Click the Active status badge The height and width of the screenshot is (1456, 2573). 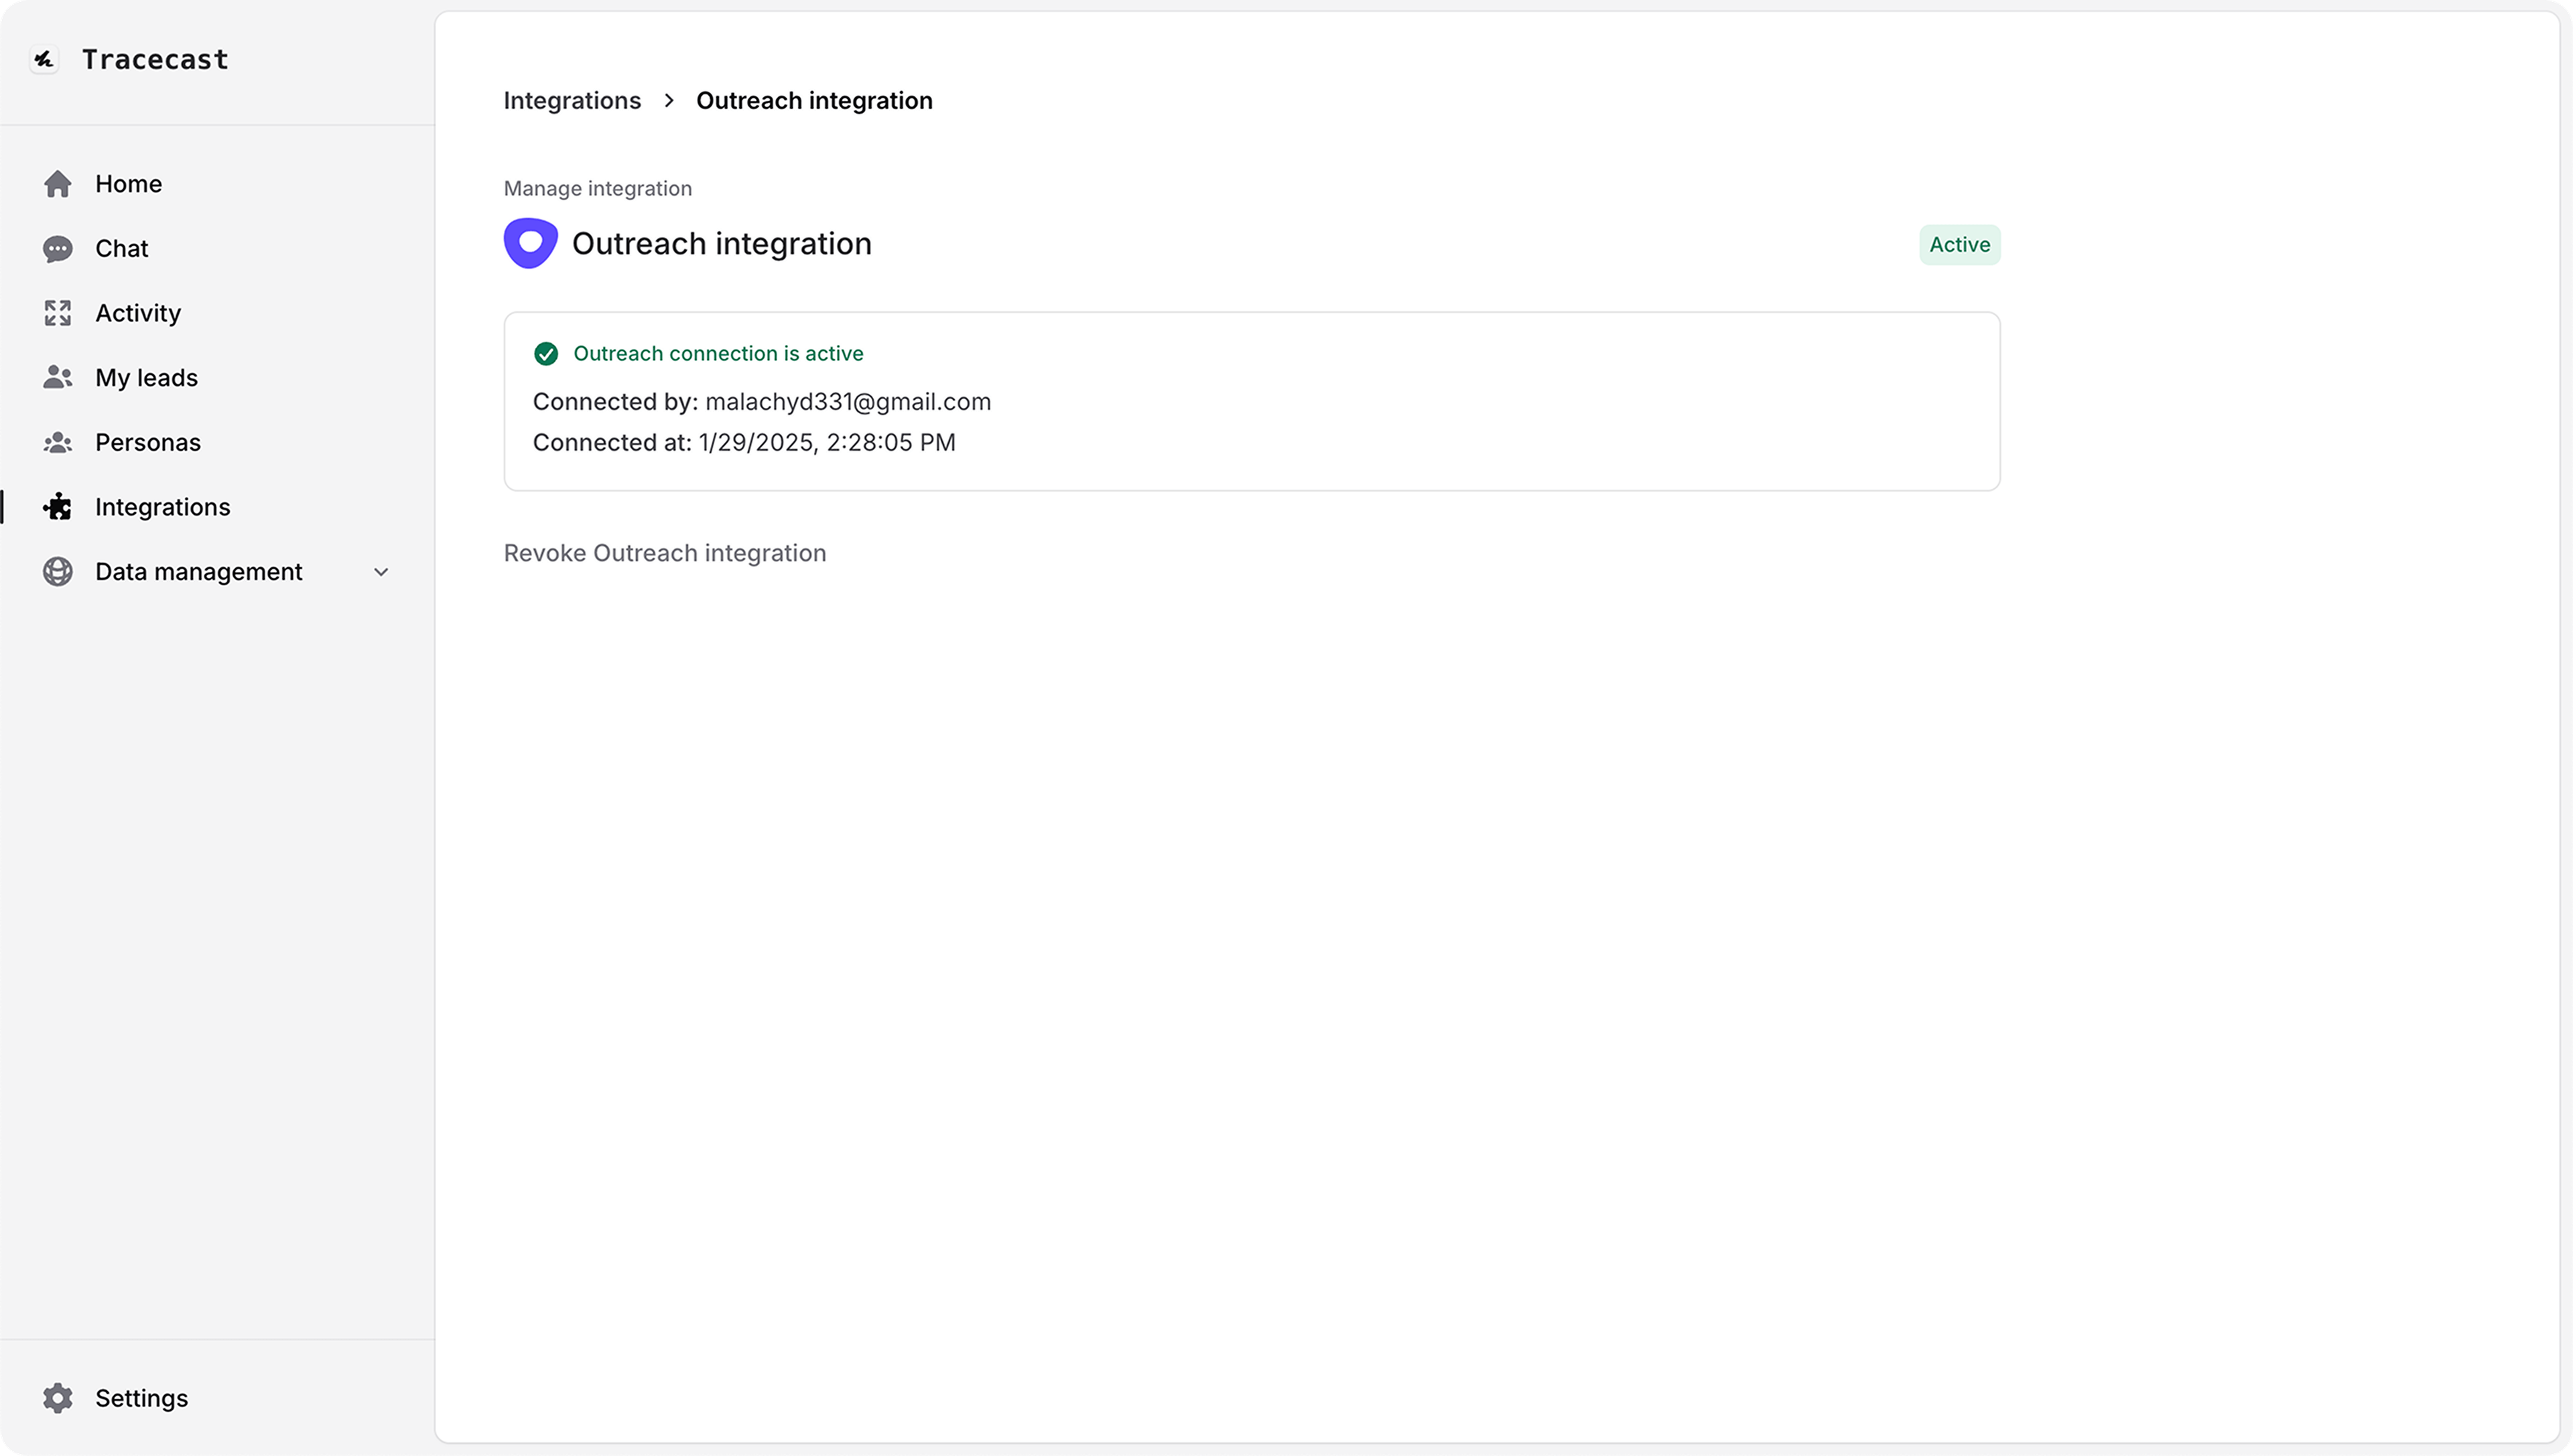[1959, 245]
